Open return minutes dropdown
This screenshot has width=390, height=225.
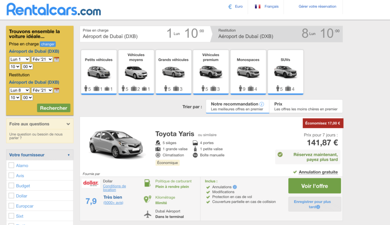click(x=27, y=98)
